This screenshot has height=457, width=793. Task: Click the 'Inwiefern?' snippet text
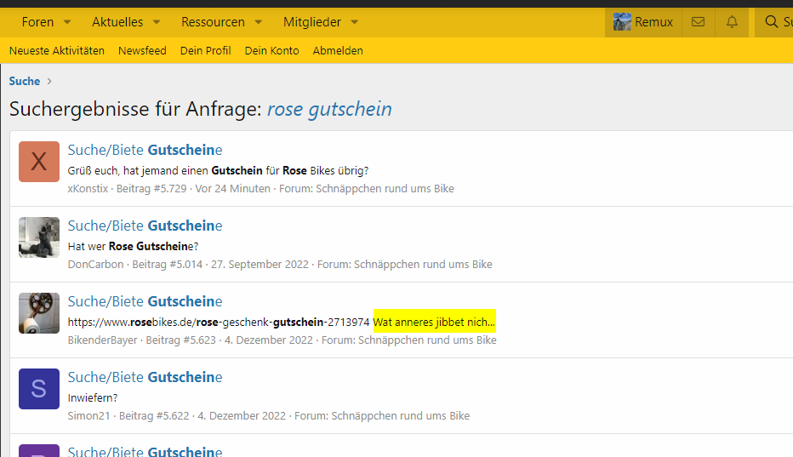tap(93, 397)
